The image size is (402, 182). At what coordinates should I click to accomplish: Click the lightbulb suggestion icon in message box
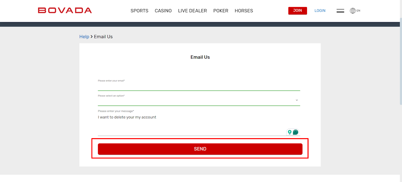(290, 132)
